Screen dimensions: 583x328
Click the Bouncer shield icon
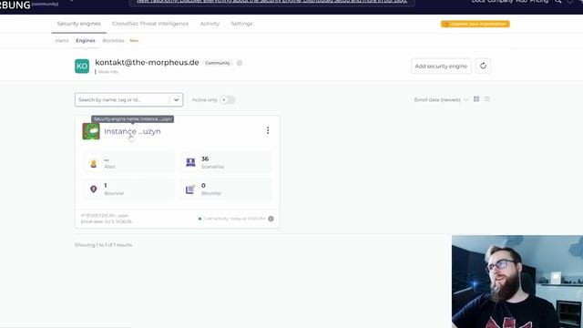click(x=94, y=190)
